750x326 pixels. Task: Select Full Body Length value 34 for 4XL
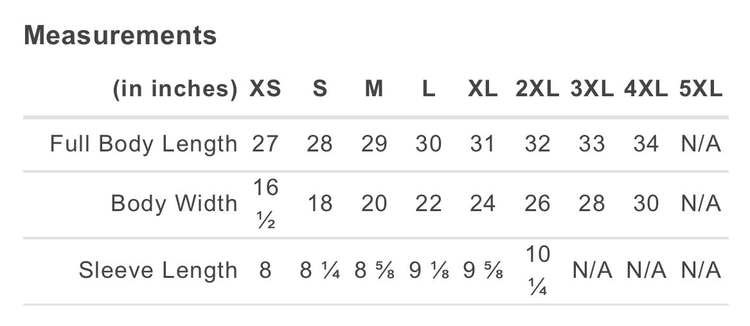pos(646,144)
